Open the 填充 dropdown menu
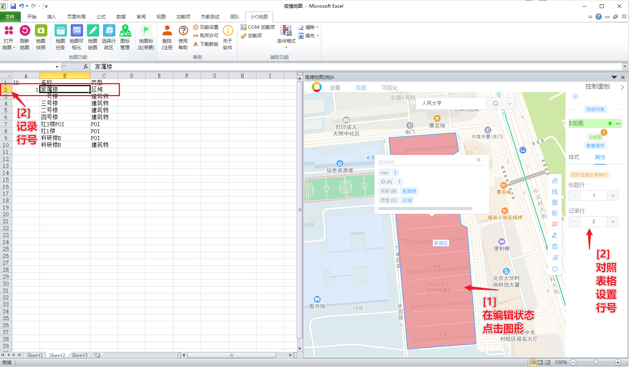This screenshot has width=629, height=367. [309, 36]
